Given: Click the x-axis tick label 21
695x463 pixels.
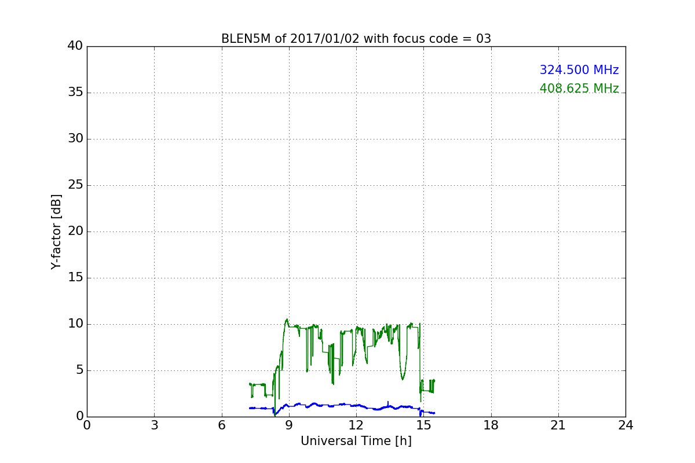Looking at the screenshot, I should 558,425.
